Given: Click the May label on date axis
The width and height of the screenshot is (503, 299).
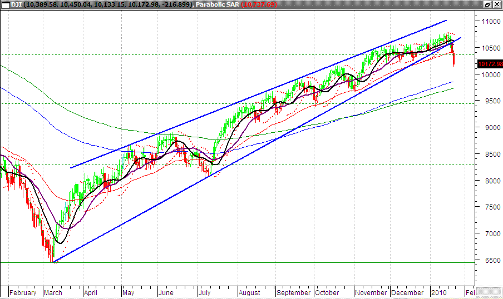Looking at the screenshot, I should click(x=129, y=292).
